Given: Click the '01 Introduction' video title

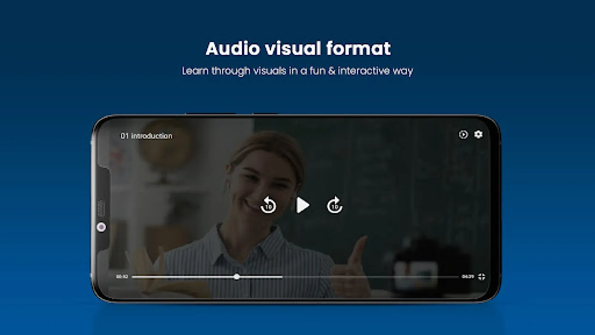Looking at the screenshot, I should 146,136.
